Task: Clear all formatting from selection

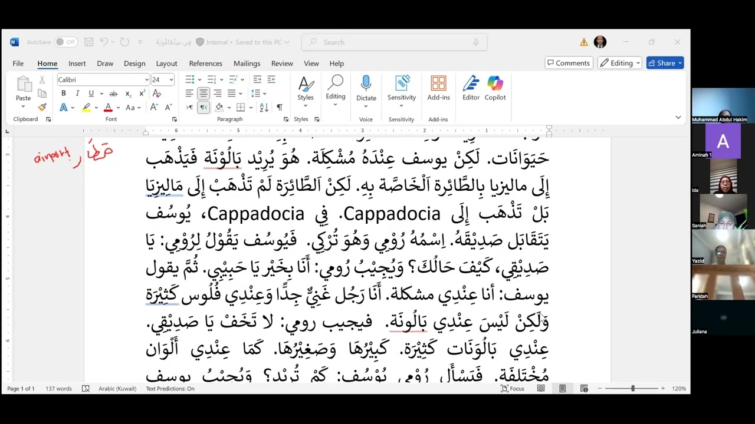Action: pyautogui.click(x=157, y=94)
